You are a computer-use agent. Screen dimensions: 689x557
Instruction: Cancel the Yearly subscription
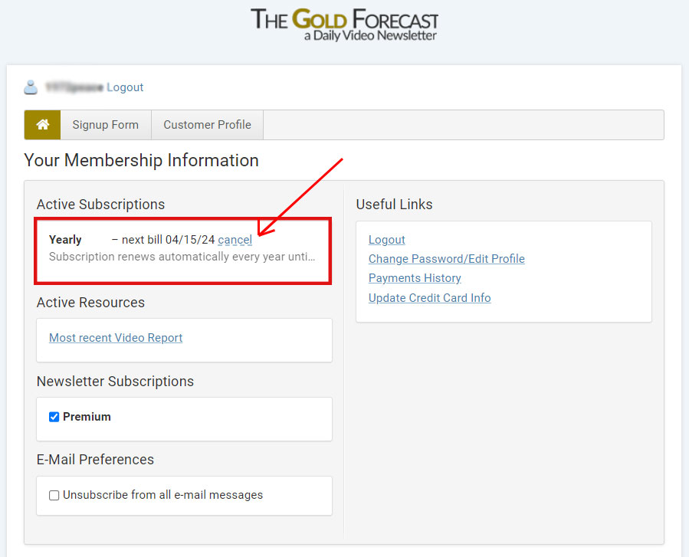(235, 240)
